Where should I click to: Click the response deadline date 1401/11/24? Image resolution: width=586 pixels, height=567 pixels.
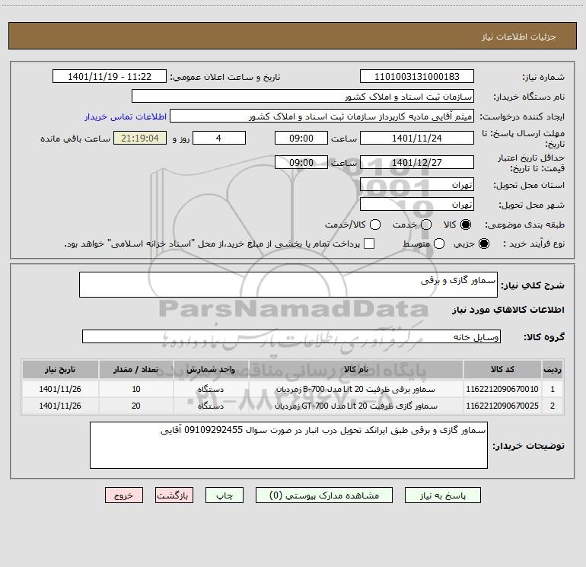pyautogui.click(x=417, y=138)
